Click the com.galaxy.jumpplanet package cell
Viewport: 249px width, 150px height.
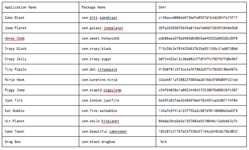(x=117, y=28)
